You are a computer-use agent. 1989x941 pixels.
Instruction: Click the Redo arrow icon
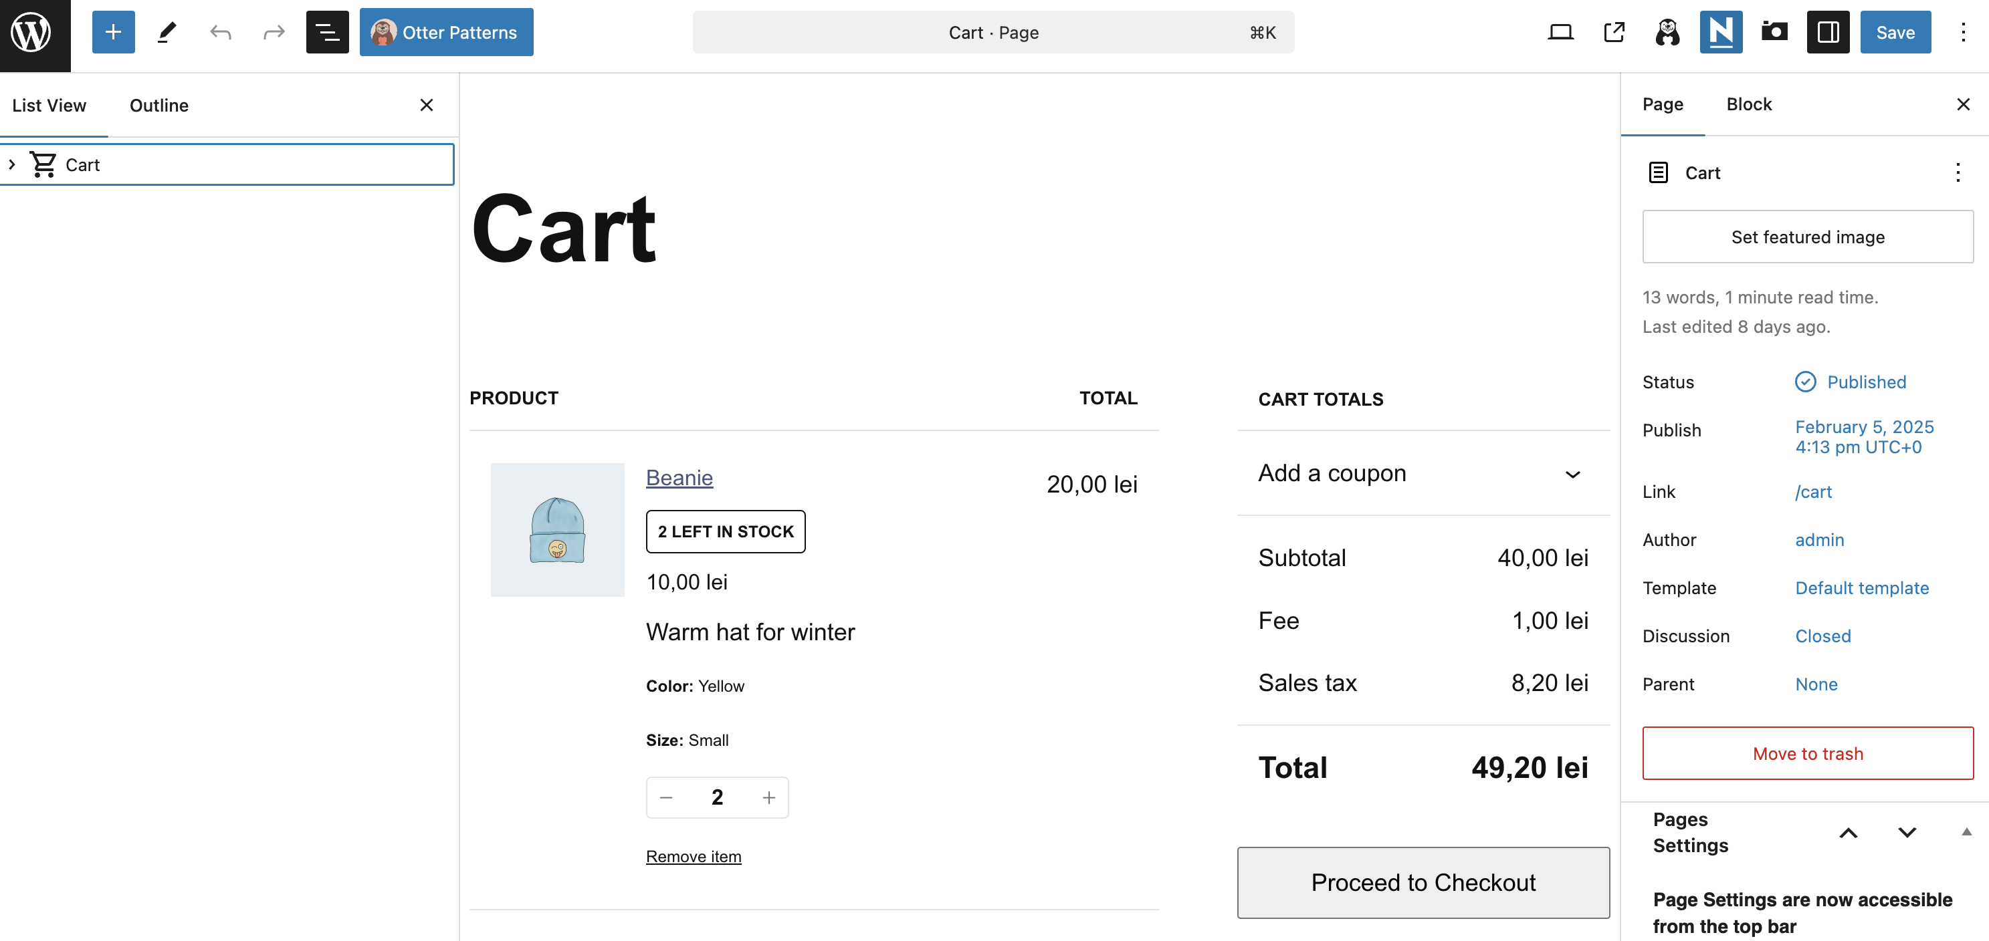[x=274, y=32]
